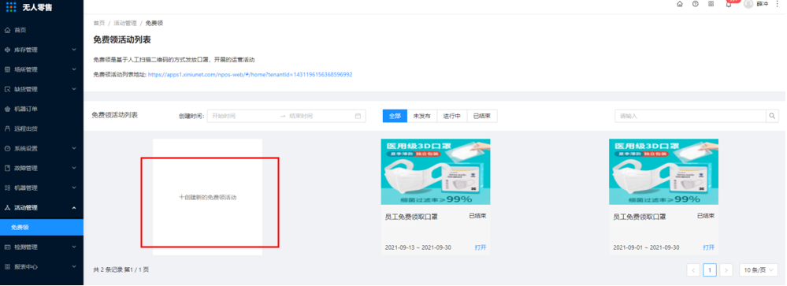Click the 缺货管理 icon in the sidebar
This screenshot has height=286, width=787.
click(7, 89)
